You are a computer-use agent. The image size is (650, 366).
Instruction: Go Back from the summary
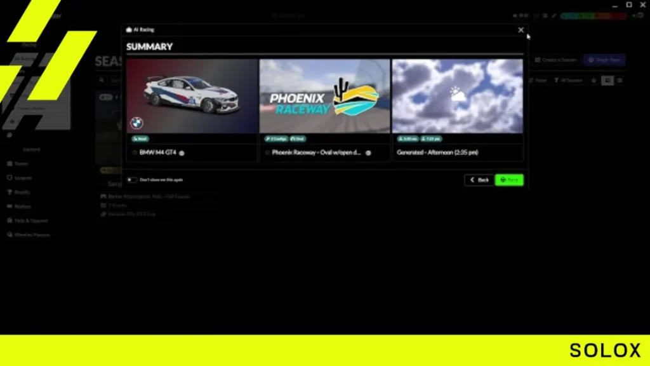point(479,180)
